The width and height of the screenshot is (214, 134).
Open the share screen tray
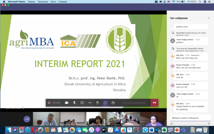tap(82, 103)
